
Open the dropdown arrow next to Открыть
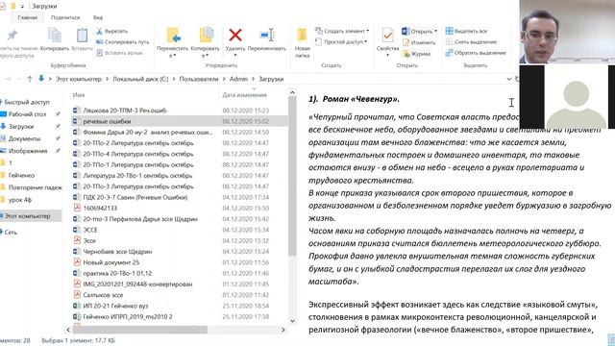435,31
